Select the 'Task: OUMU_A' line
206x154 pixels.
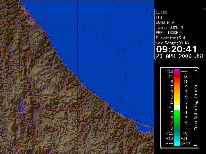coord(169,28)
